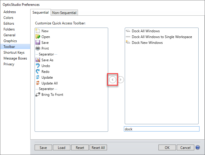Open the Editors preferences section
This screenshot has width=205, height=155.
click(9, 24)
